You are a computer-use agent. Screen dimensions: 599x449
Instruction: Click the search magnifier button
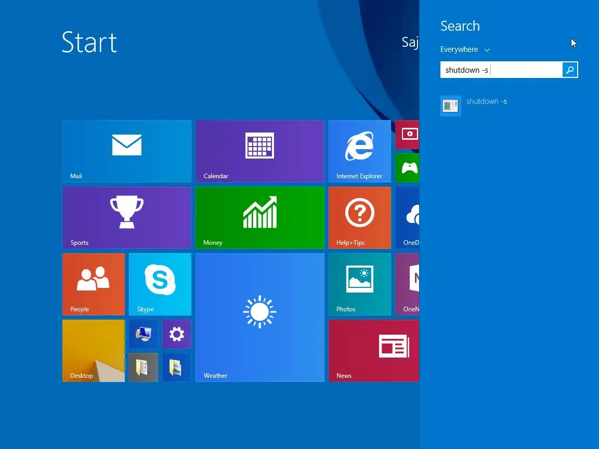[x=570, y=70]
